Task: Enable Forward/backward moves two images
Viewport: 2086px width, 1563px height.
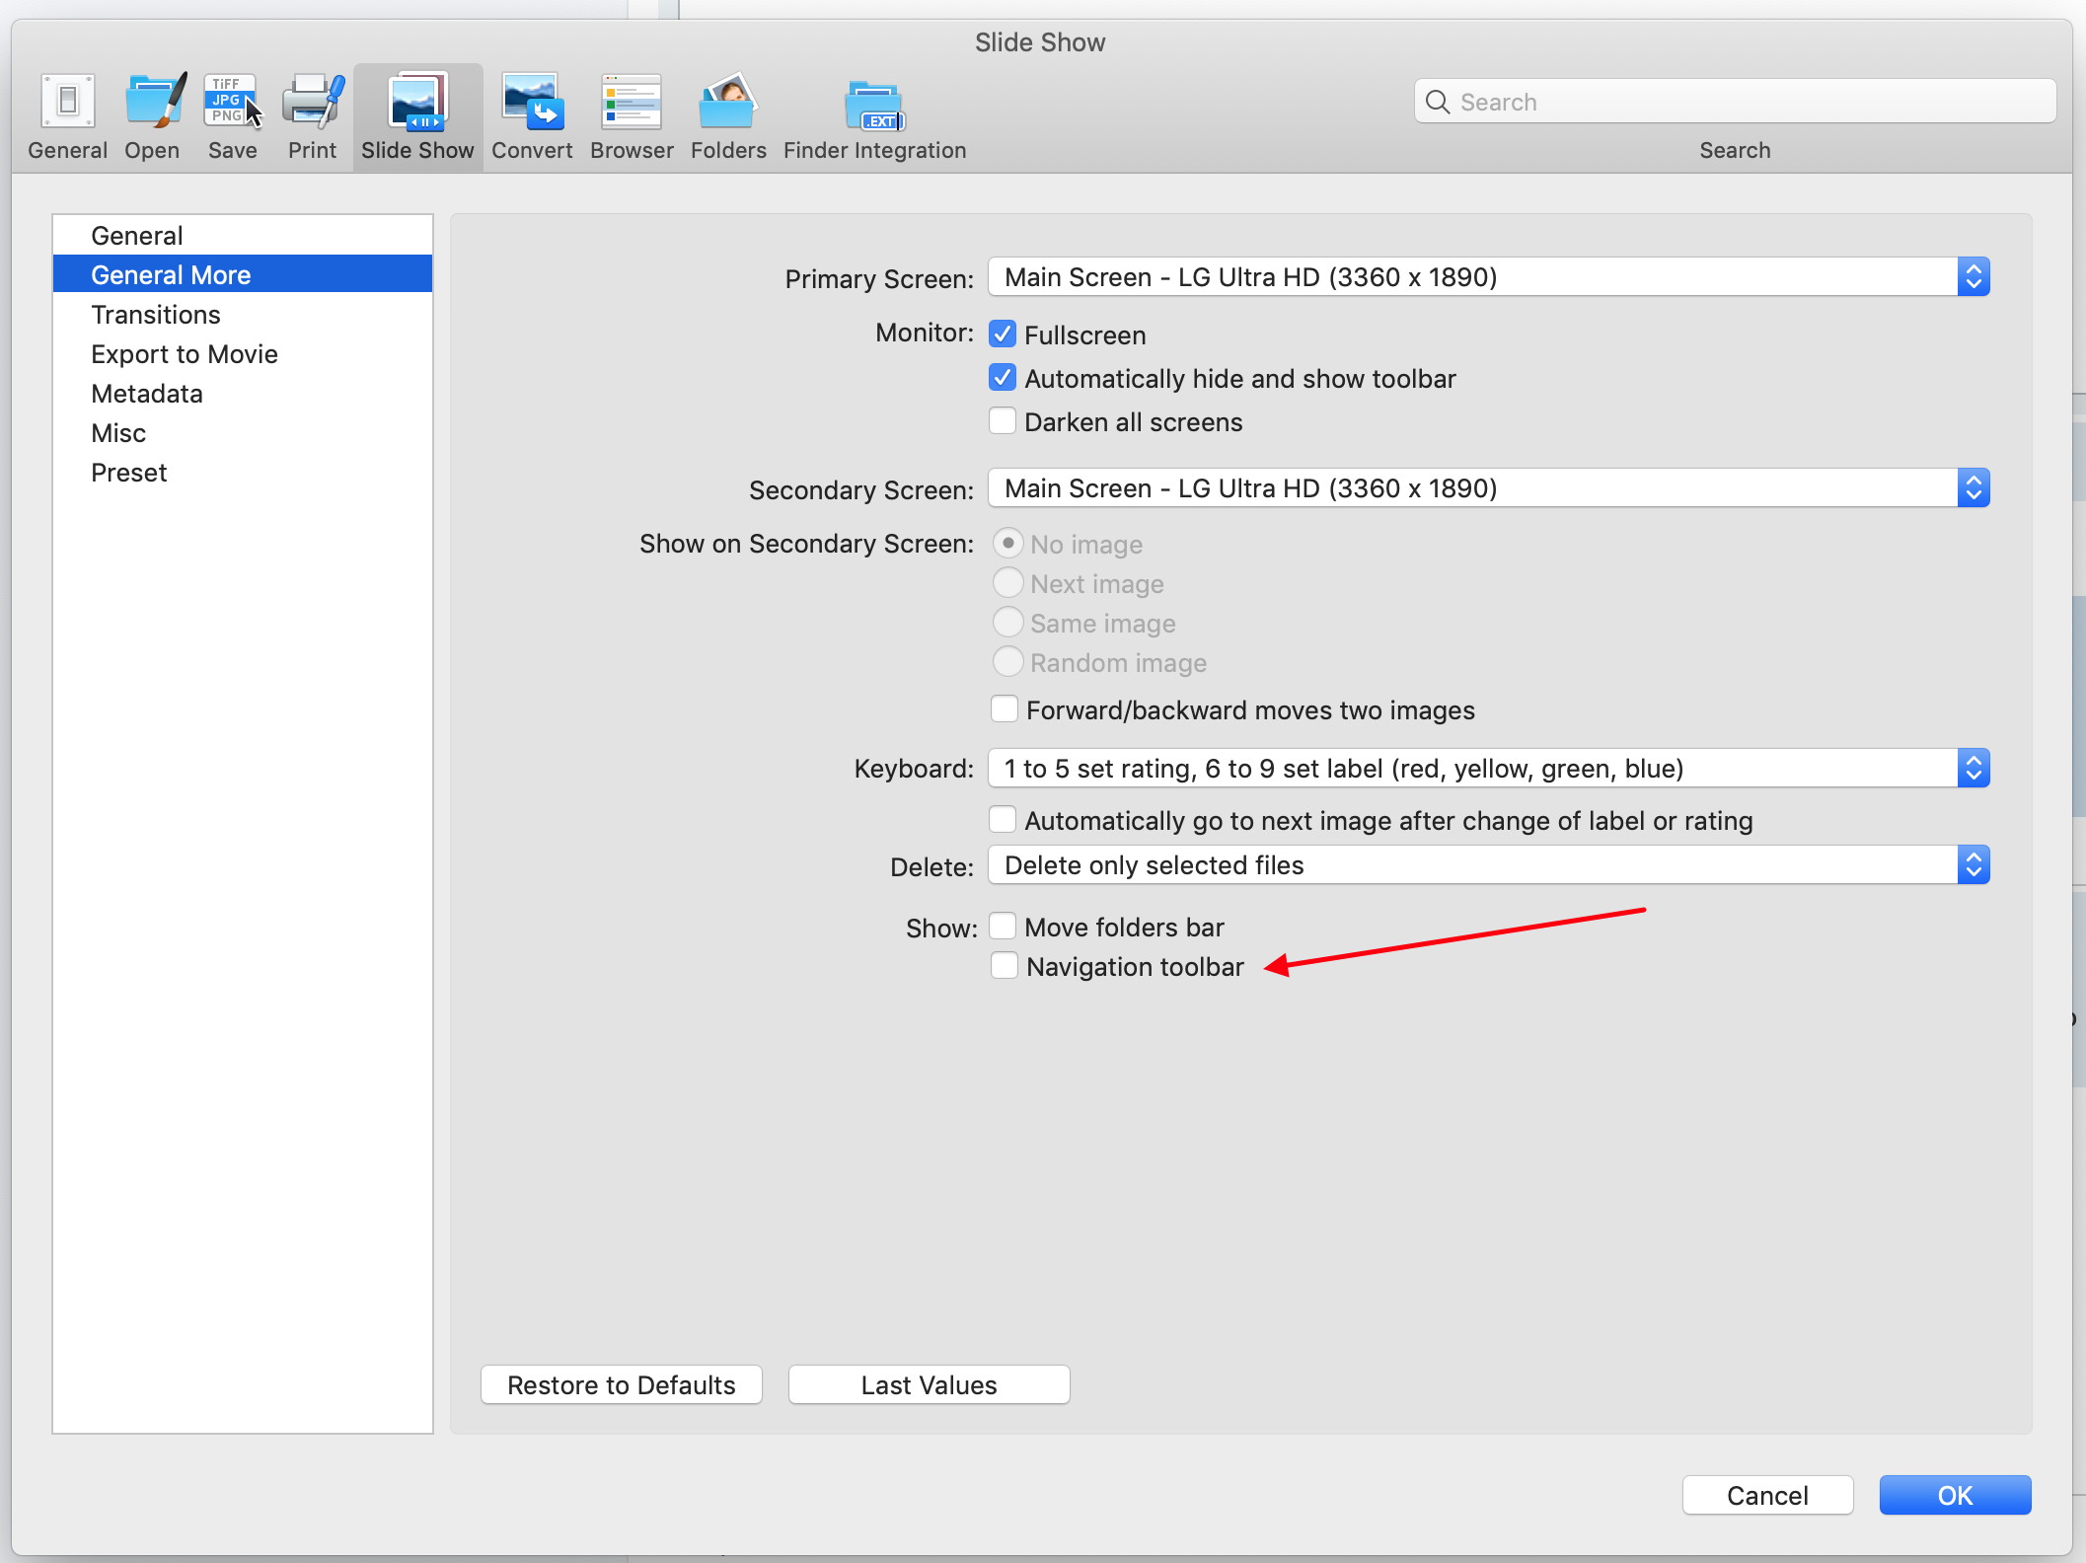Action: 1005,709
